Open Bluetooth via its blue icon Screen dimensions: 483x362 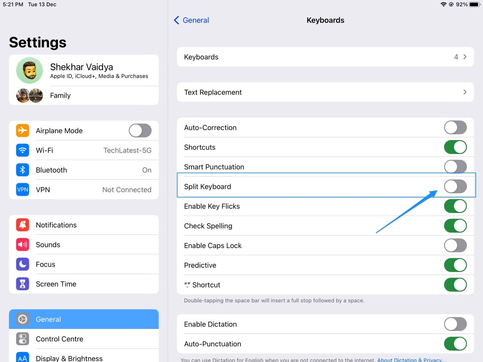click(x=23, y=170)
